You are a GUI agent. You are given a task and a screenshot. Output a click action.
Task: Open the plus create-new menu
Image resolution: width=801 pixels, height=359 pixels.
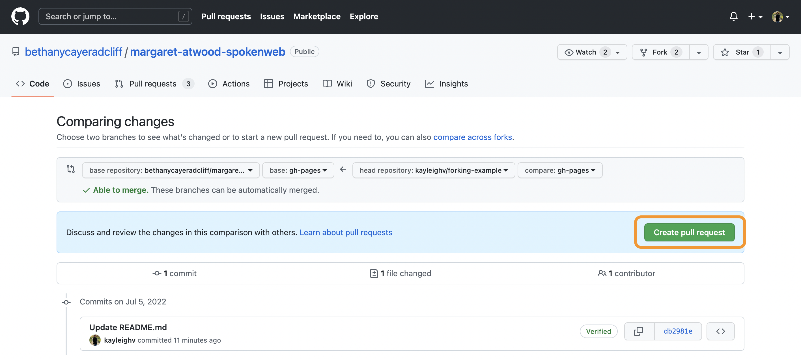click(x=755, y=16)
